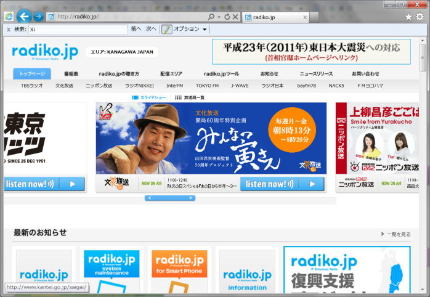Close the radiko.jp browser tab

tap(305, 17)
